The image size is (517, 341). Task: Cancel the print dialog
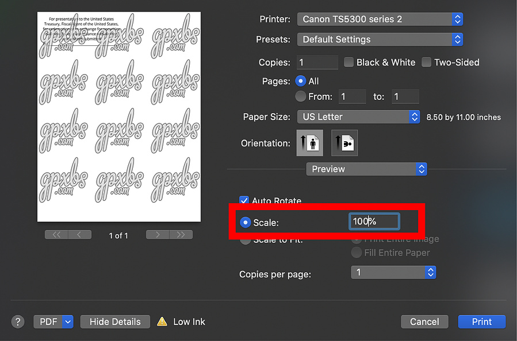(424, 321)
